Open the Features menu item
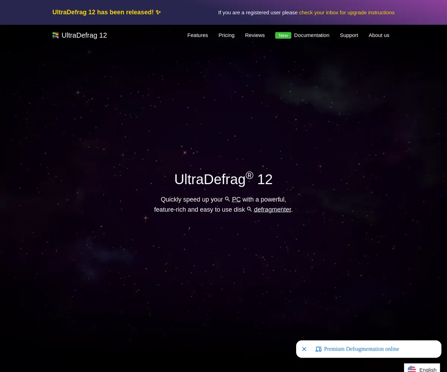The width and height of the screenshot is (447, 372). click(x=197, y=35)
